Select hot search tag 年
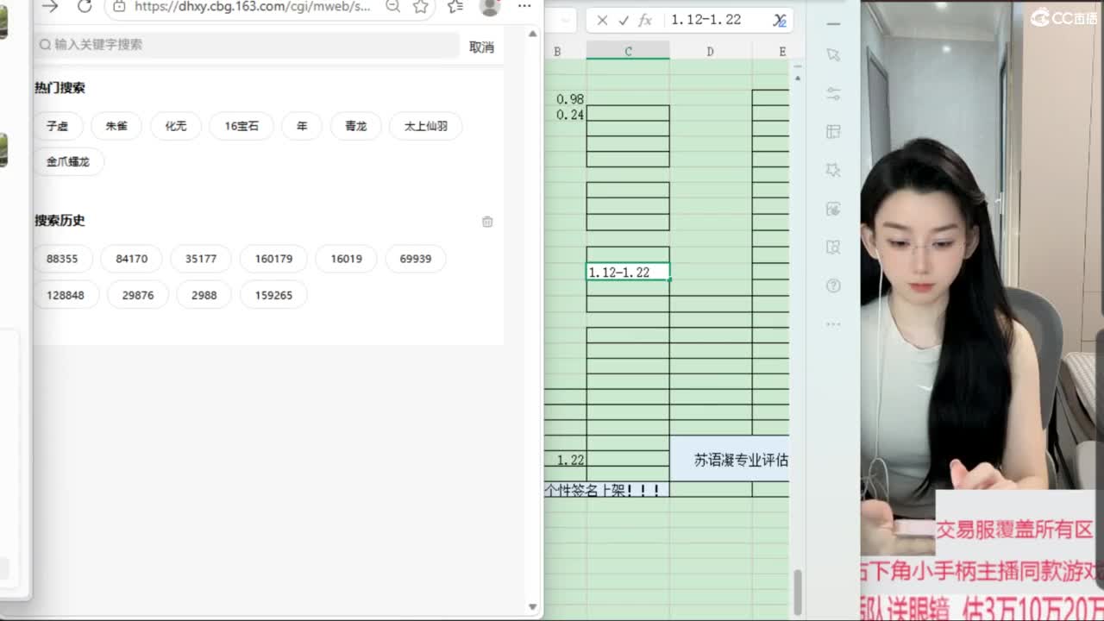This screenshot has height=621, width=1104. pyautogui.click(x=302, y=126)
